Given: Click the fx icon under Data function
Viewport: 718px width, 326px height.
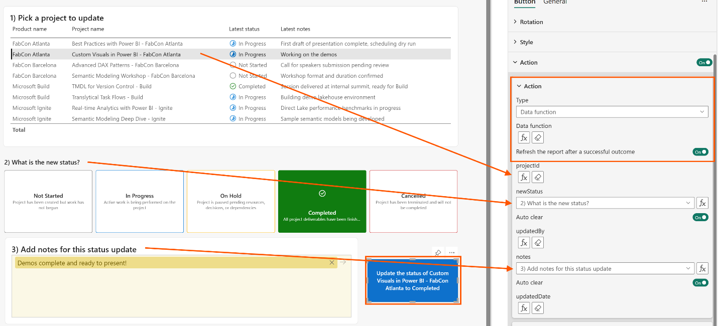Looking at the screenshot, I should pyautogui.click(x=524, y=137).
